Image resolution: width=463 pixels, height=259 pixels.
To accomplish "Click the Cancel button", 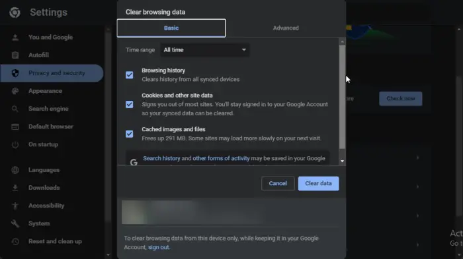I will pos(278,183).
